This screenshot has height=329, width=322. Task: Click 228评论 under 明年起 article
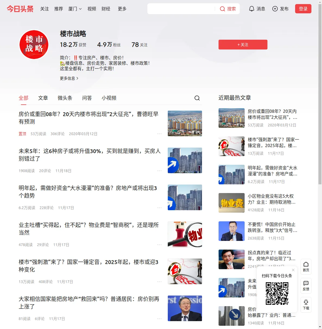46,208
